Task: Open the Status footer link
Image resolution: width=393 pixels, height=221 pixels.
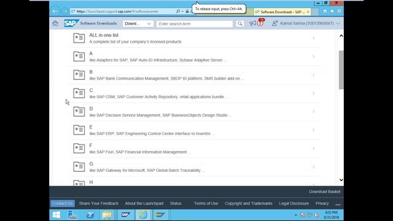Action: [x=176, y=203]
